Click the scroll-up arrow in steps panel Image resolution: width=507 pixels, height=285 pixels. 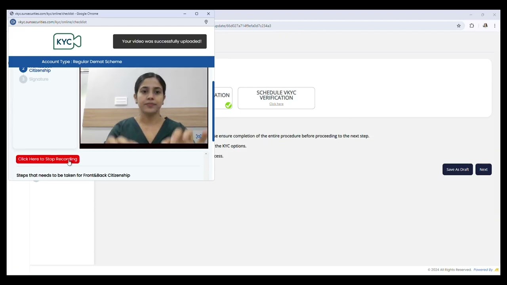tap(206, 154)
